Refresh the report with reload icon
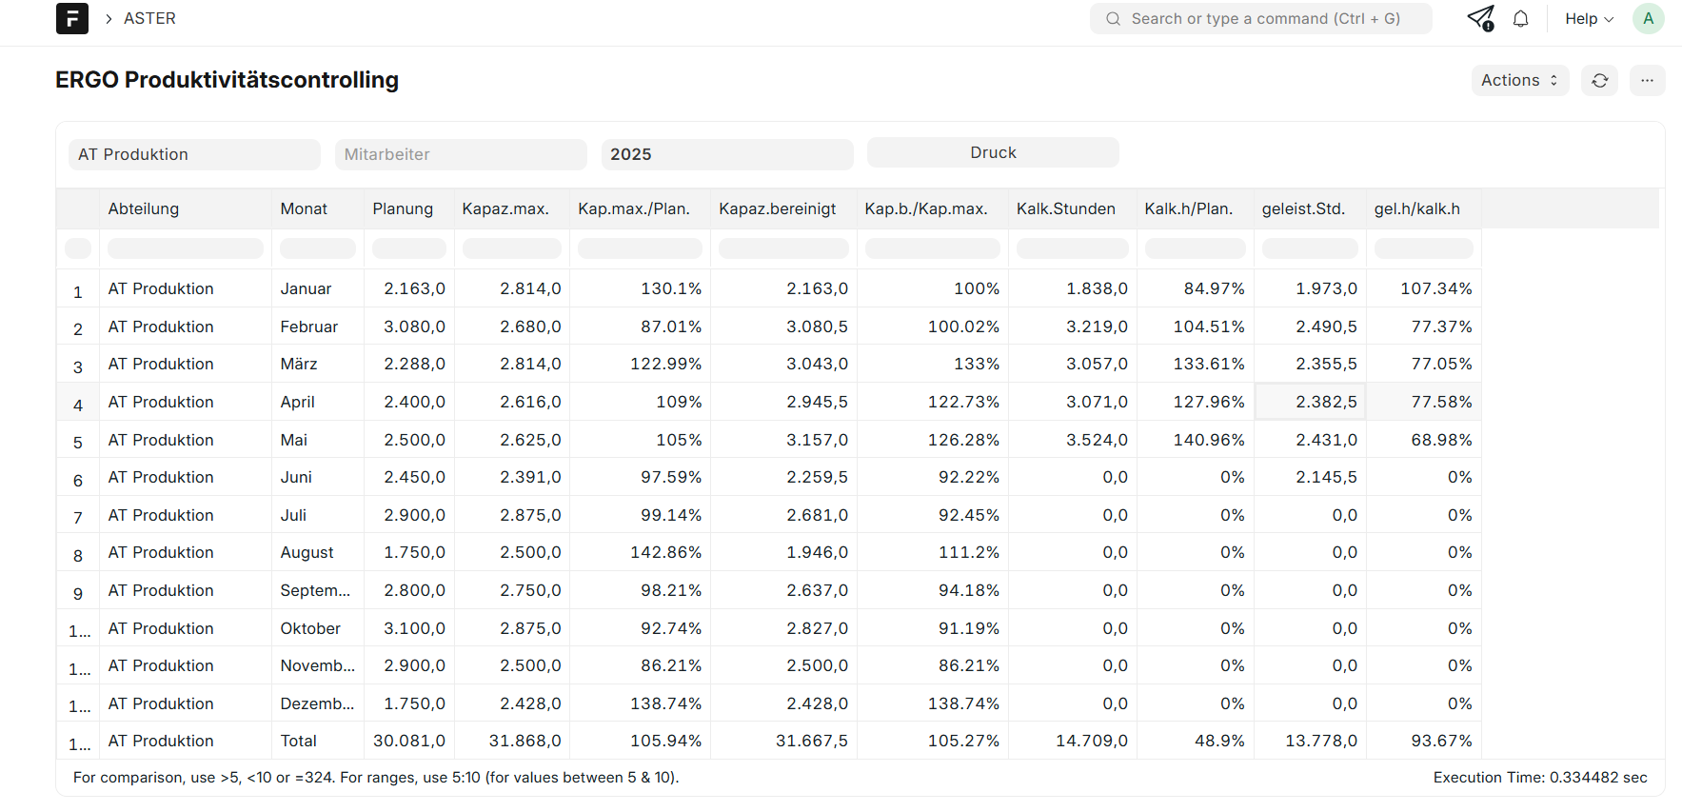The height and width of the screenshot is (812, 1682). [1599, 81]
